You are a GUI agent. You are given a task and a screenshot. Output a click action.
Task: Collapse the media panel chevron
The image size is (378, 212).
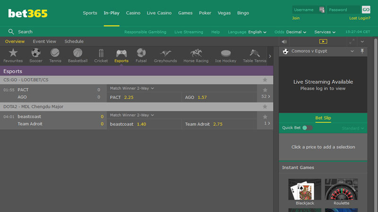362,41
